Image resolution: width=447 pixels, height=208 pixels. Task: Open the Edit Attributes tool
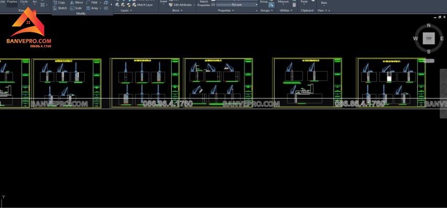[x=181, y=5]
